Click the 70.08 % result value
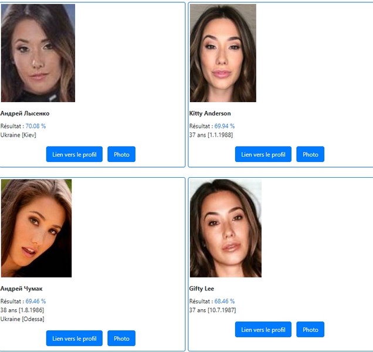The width and height of the screenshot is (373, 352). [35, 126]
